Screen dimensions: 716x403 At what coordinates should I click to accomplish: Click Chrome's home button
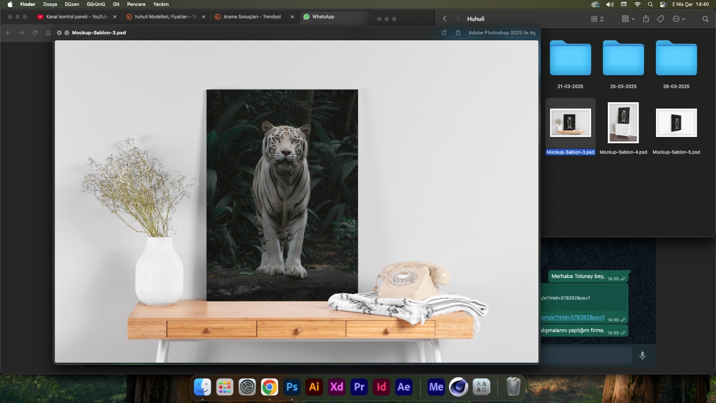48,33
